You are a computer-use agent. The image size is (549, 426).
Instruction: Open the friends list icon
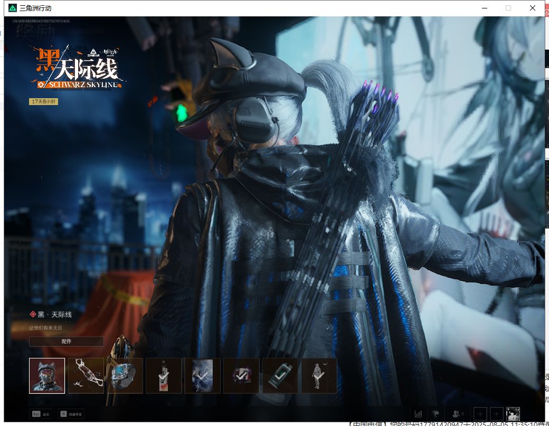pos(458,414)
